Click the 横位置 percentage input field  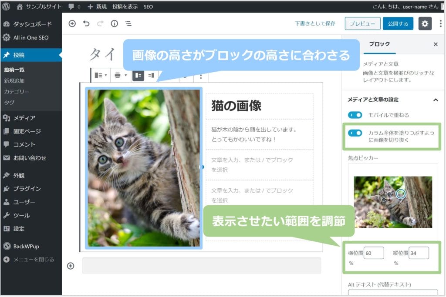click(x=374, y=253)
